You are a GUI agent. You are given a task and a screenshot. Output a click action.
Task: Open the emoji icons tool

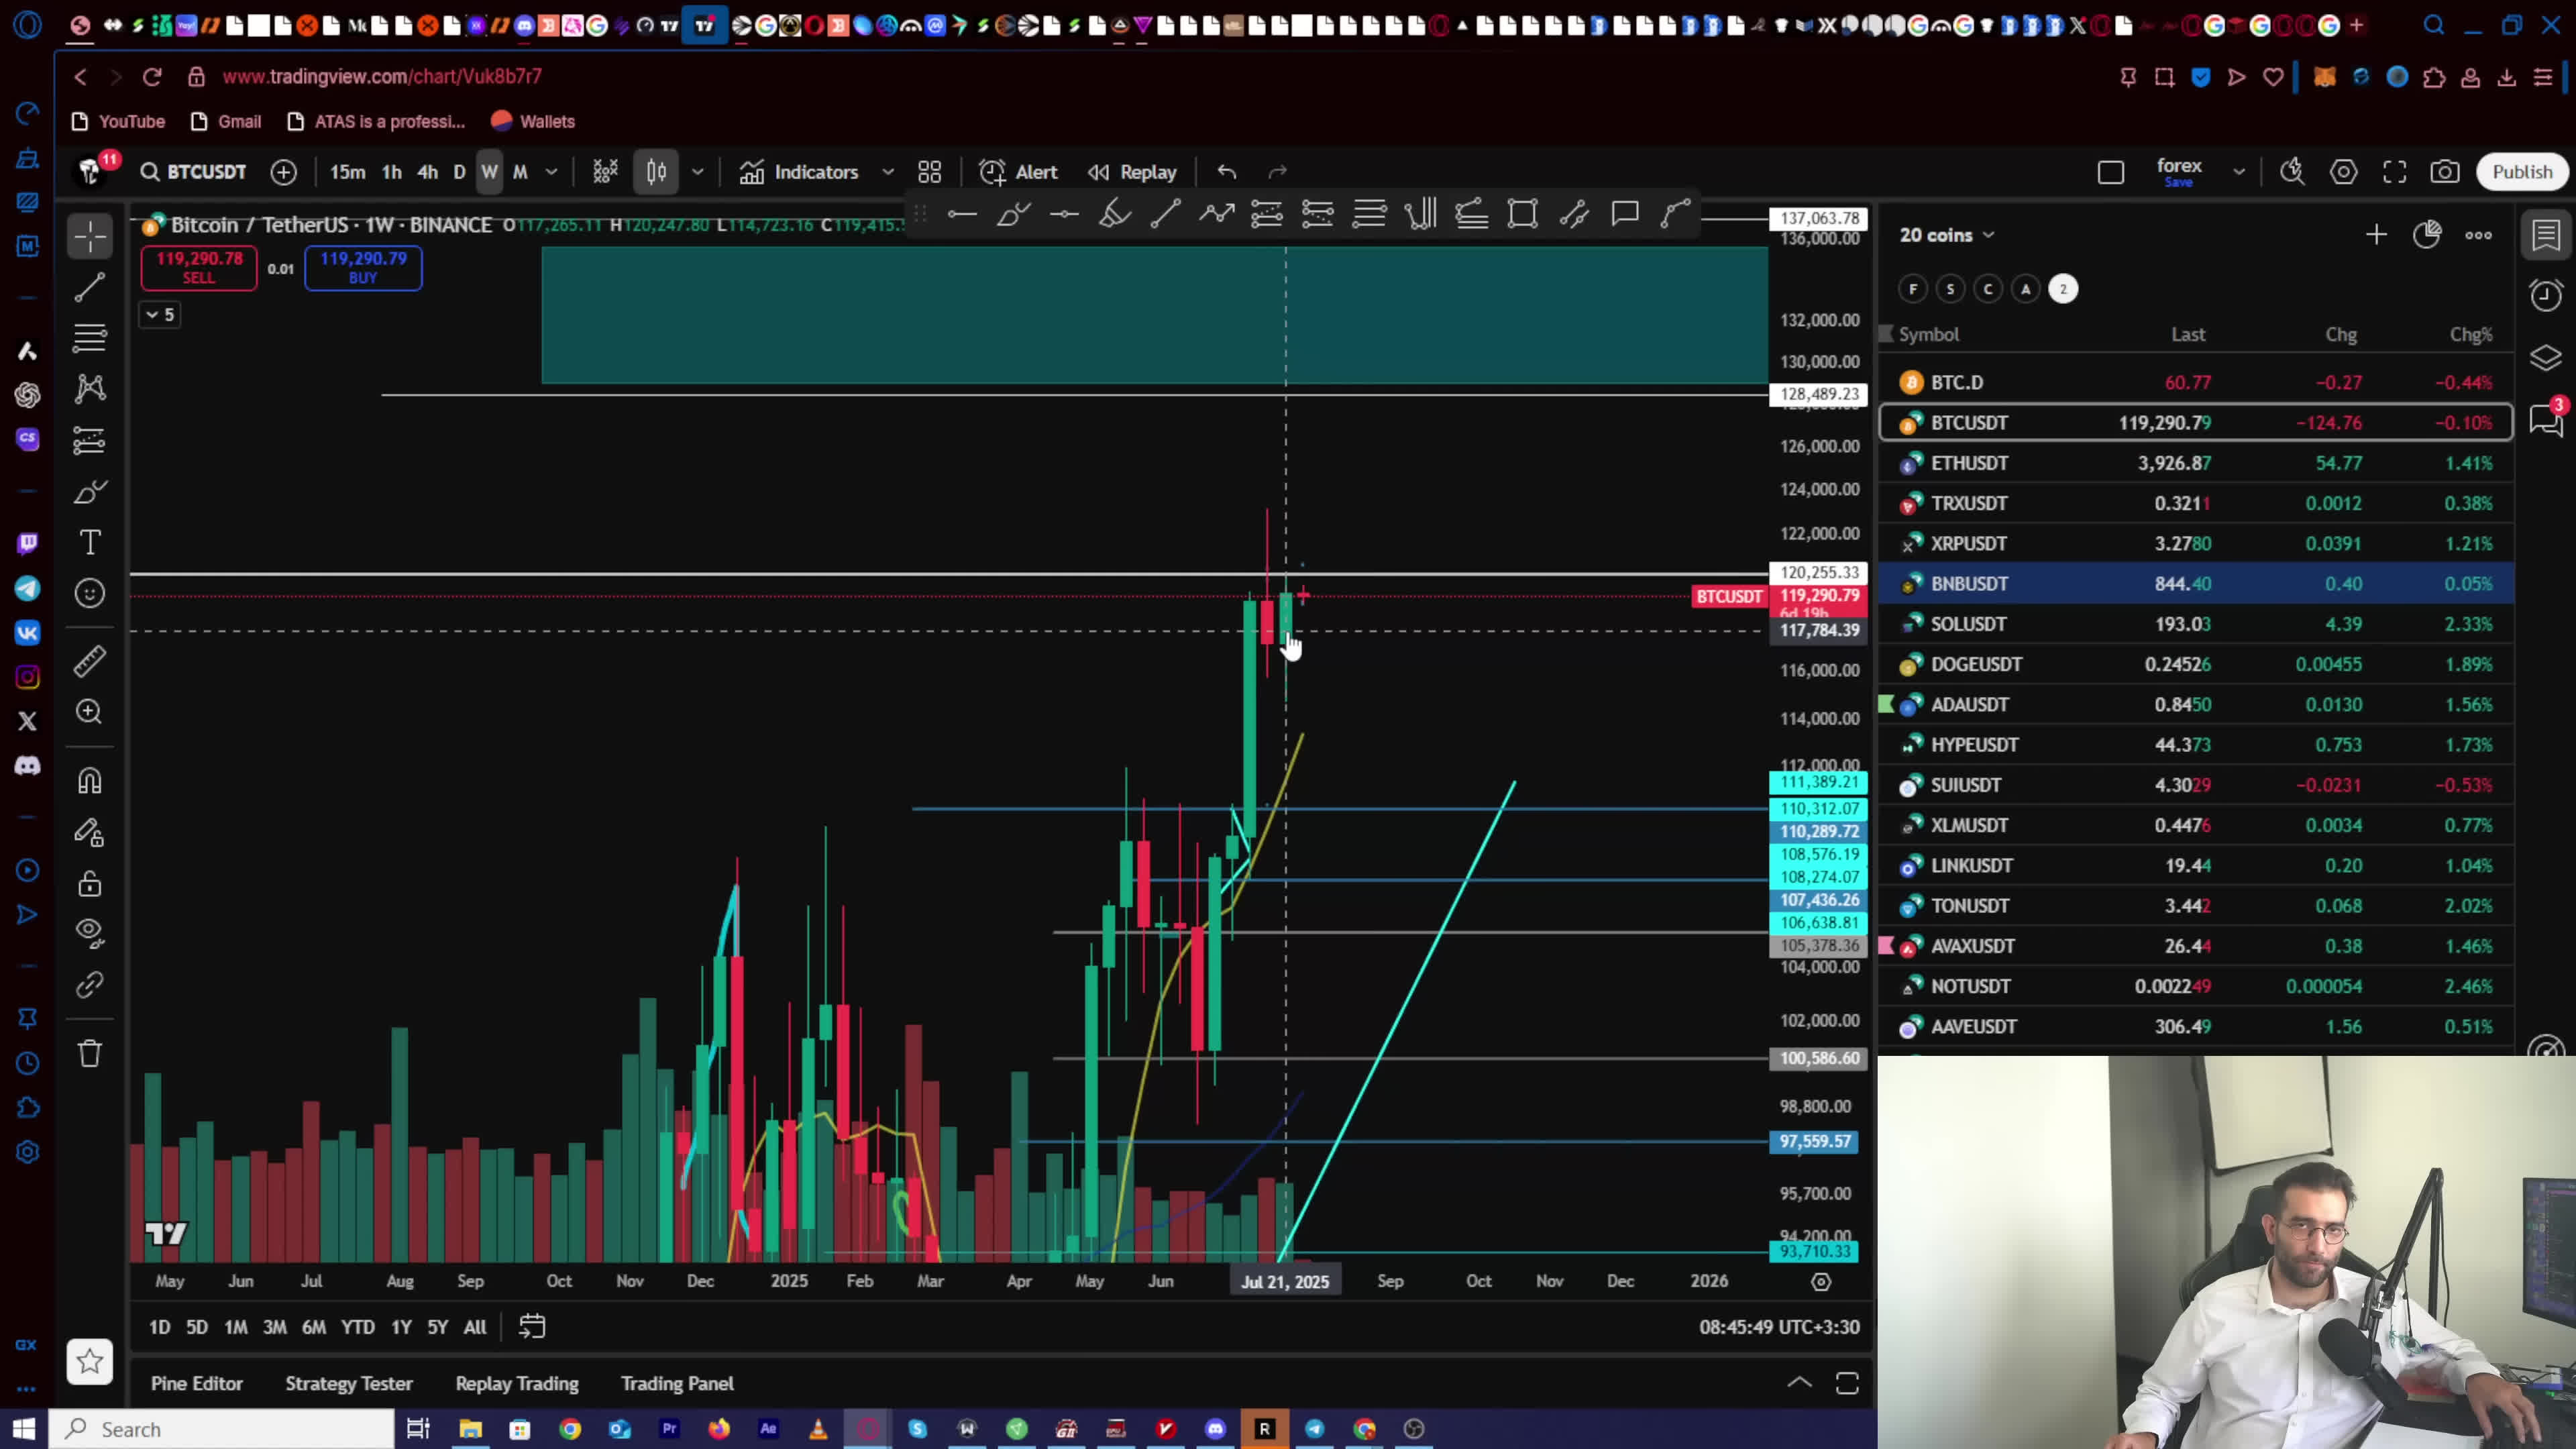click(x=90, y=593)
